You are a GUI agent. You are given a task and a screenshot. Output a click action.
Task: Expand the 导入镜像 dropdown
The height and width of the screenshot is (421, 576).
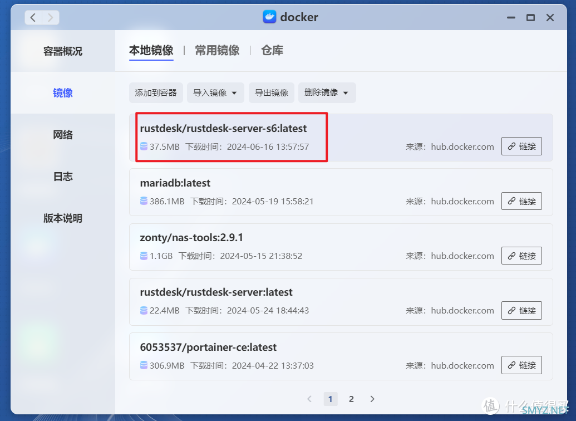pos(215,92)
